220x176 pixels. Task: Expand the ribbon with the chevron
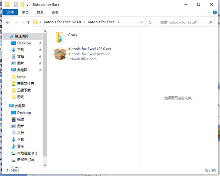209,12
